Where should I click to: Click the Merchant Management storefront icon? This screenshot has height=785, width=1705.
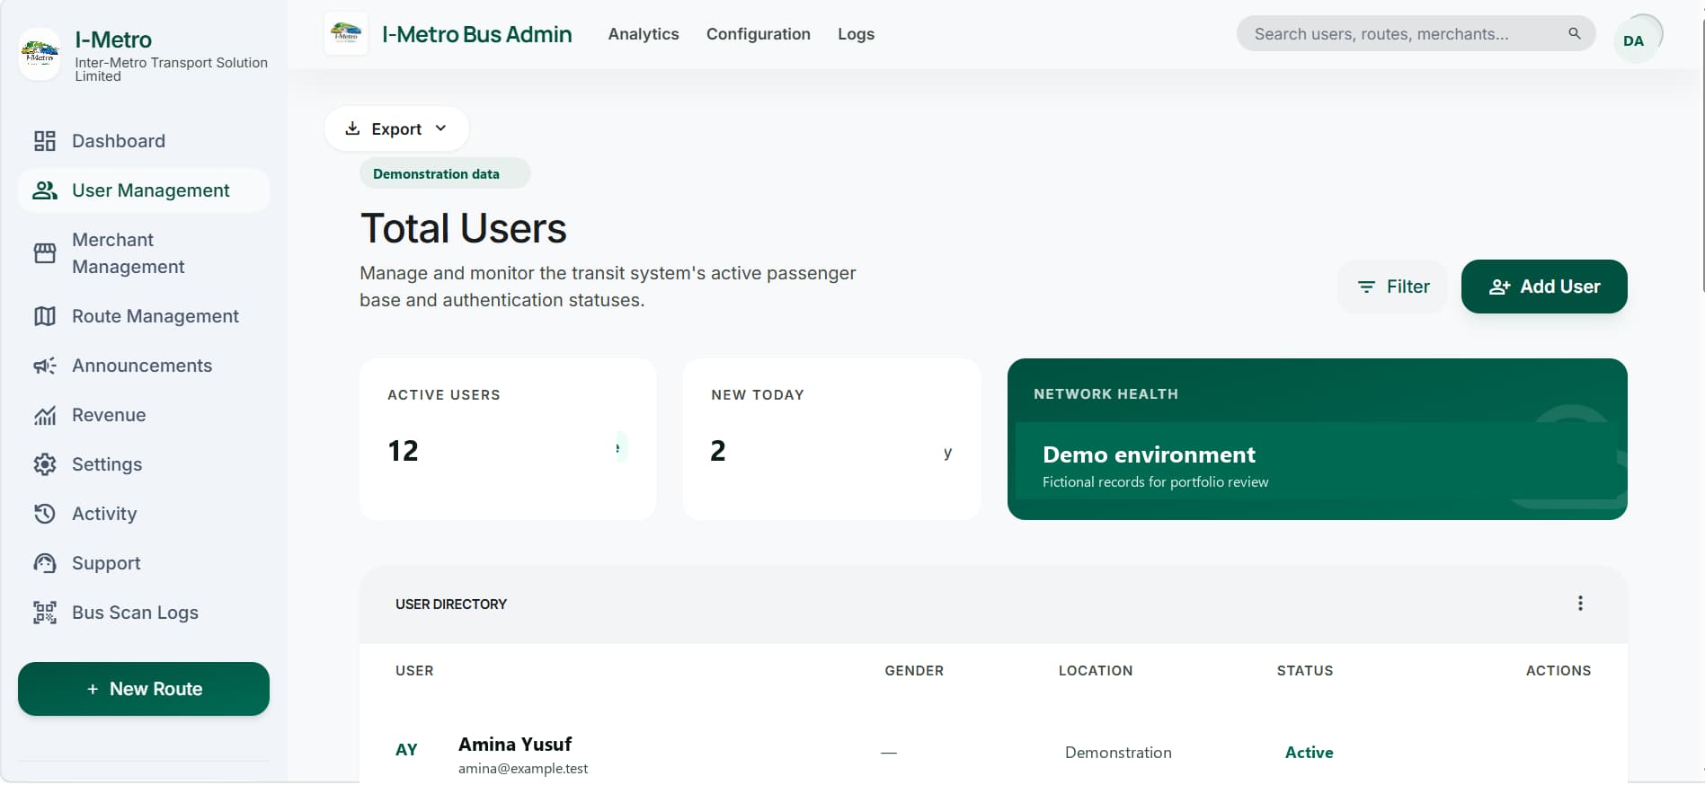[45, 253]
